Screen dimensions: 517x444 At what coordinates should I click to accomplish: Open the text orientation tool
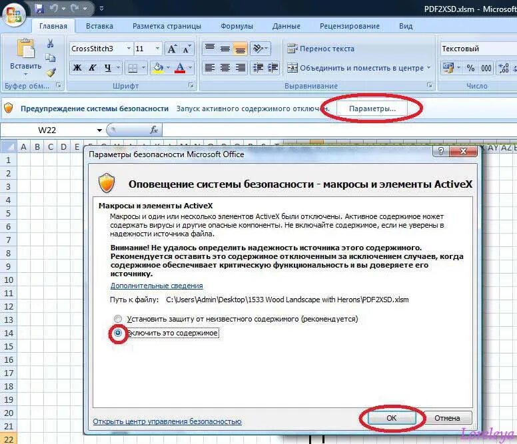coord(260,49)
